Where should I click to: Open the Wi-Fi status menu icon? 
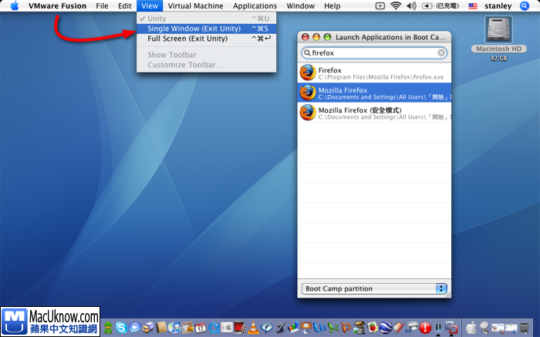(396, 6)
